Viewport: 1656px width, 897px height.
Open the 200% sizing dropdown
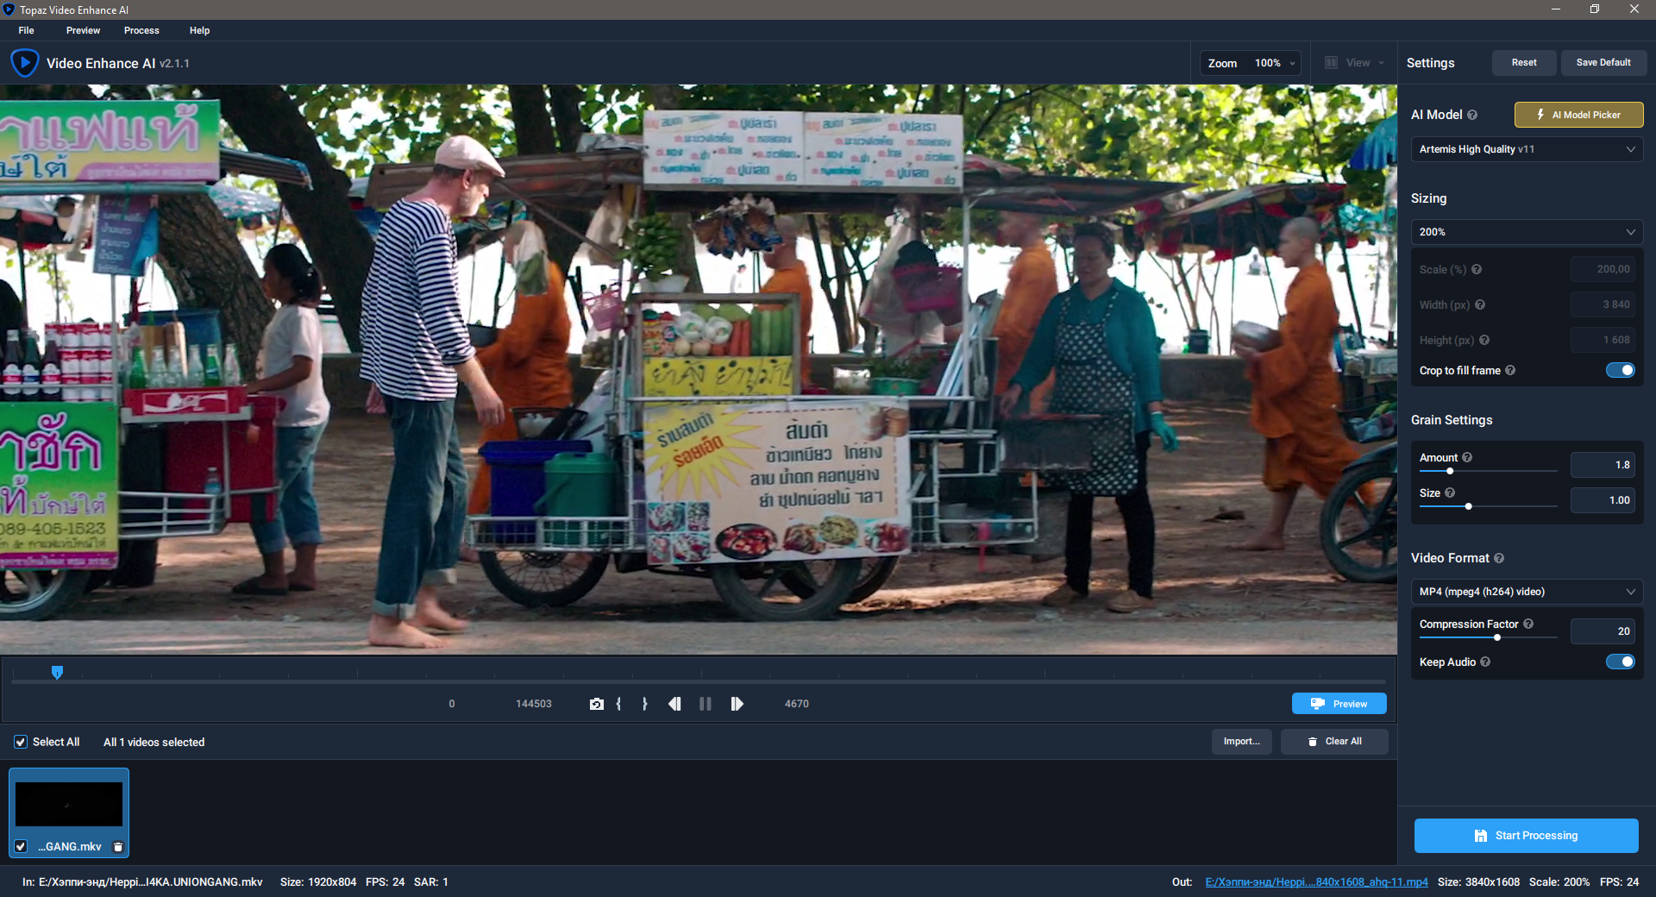point(1527,232)
